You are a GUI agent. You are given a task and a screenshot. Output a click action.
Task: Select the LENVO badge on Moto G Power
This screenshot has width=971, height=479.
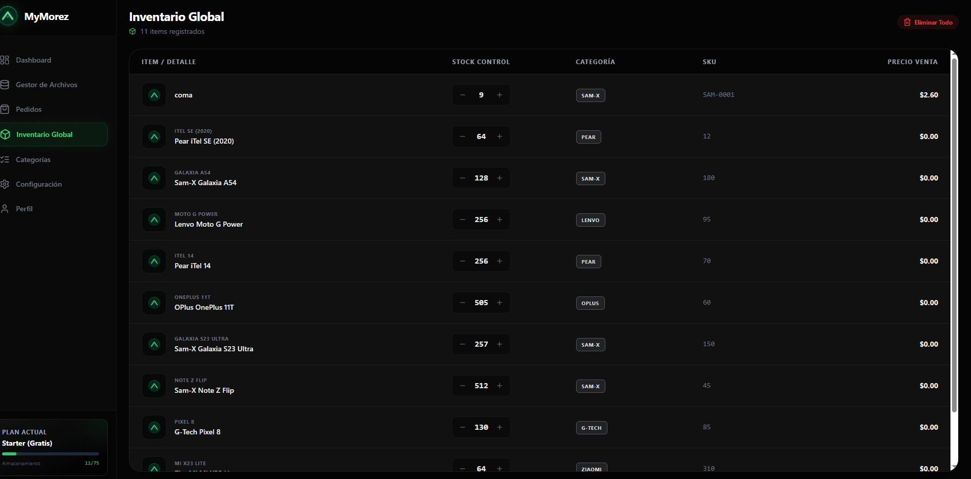(x=590, y=220)
